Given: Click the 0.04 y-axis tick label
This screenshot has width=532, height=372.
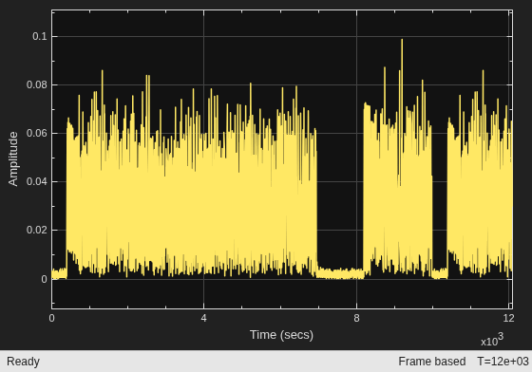Looking at the screenshot, I should tap(37, 181).
